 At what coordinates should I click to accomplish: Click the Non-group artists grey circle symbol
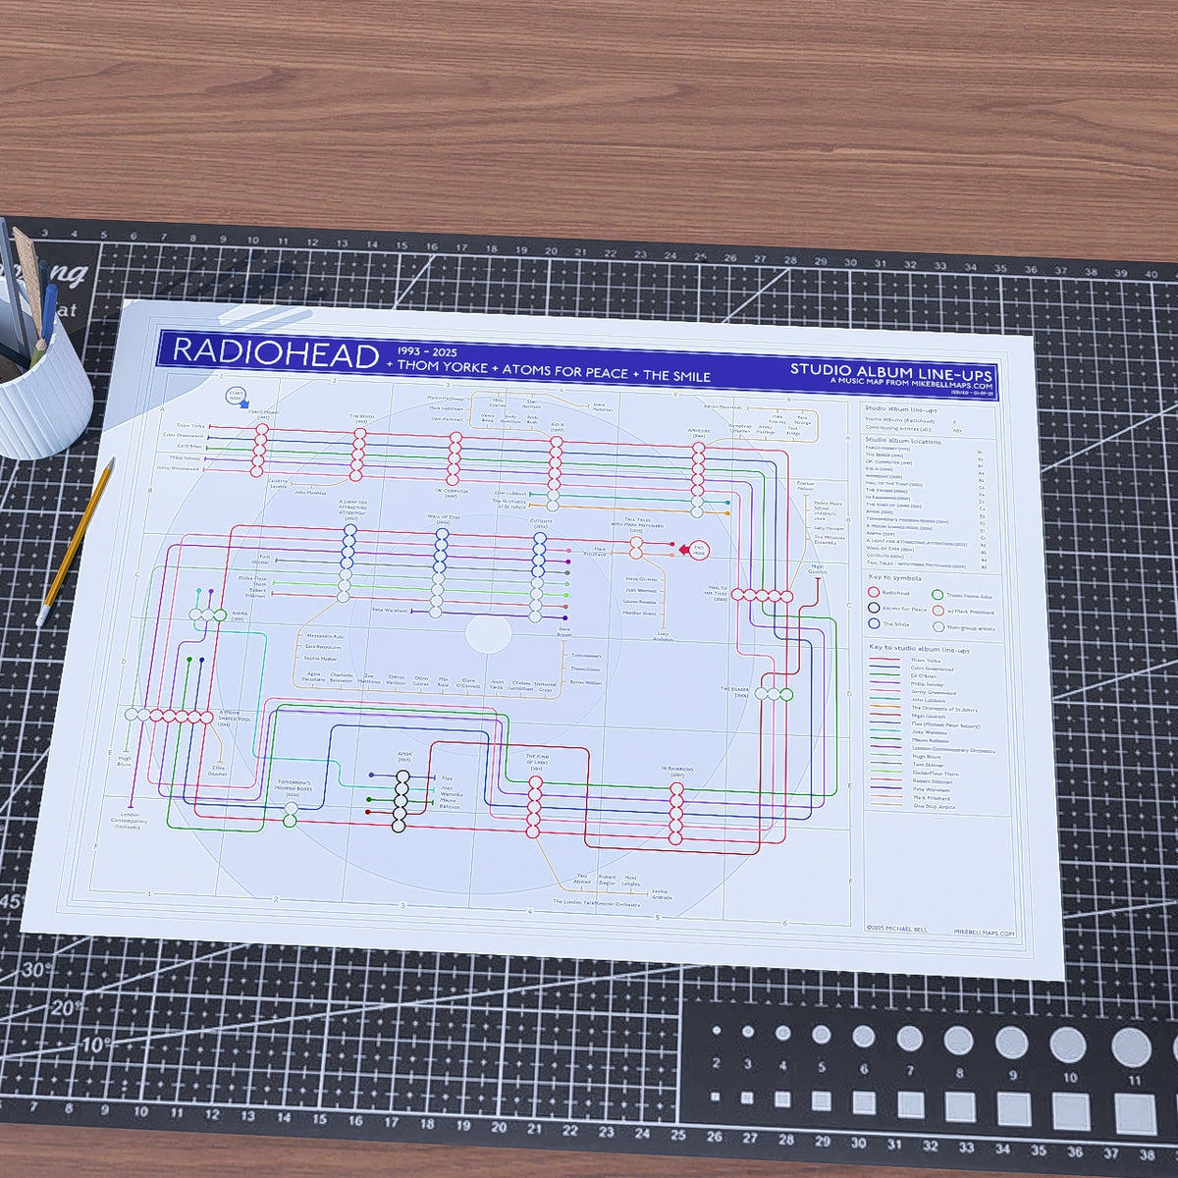click(938, 626)
